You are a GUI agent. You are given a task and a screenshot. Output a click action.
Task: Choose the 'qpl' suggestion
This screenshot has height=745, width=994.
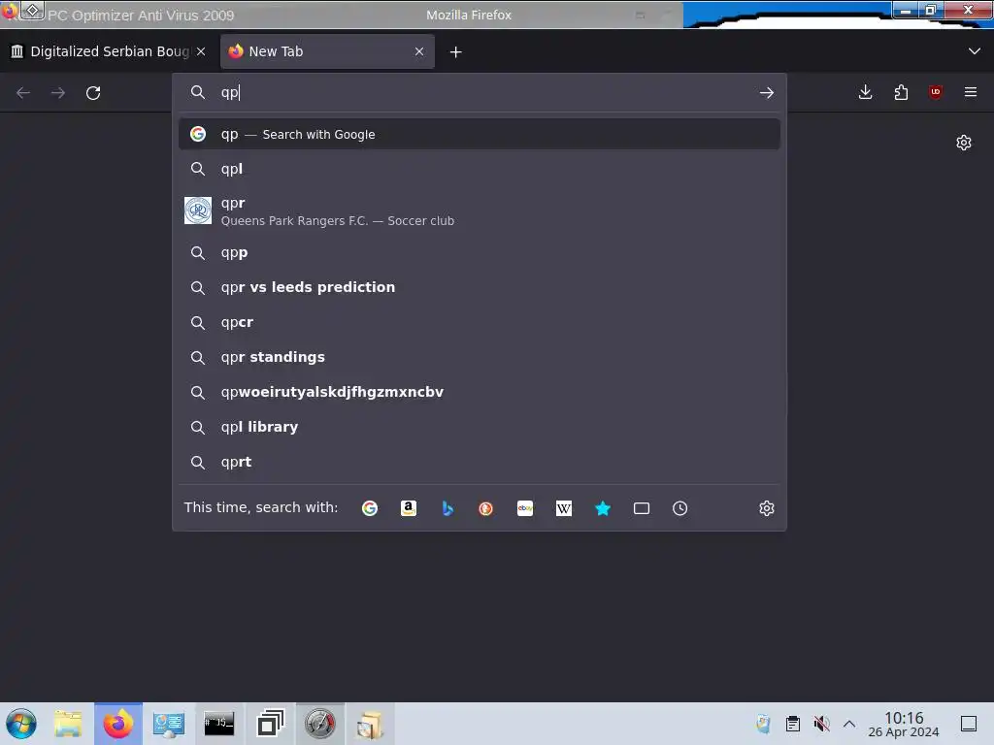pyautogui.click(x=480, y=169)
